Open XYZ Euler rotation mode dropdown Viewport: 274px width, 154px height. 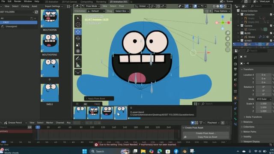tap(264, 99)
